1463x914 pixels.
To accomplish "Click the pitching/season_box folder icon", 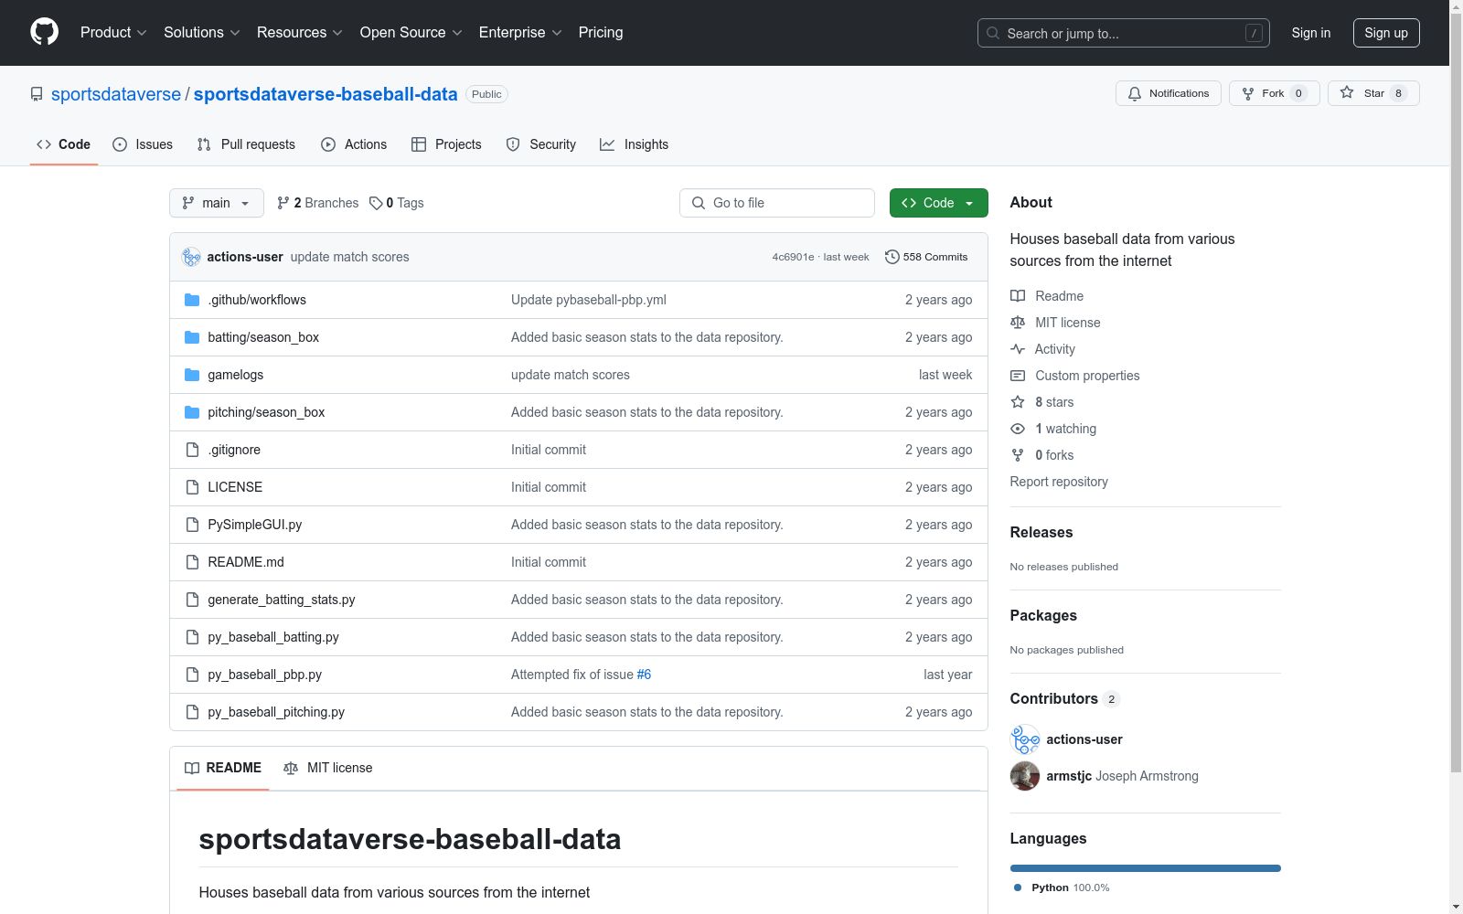I will click(x=192, y=412).
